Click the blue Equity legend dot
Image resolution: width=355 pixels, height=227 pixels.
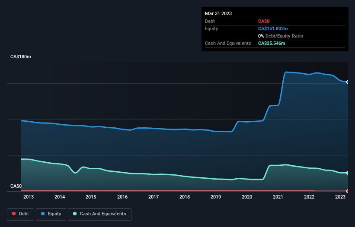[x=43, y=214]
